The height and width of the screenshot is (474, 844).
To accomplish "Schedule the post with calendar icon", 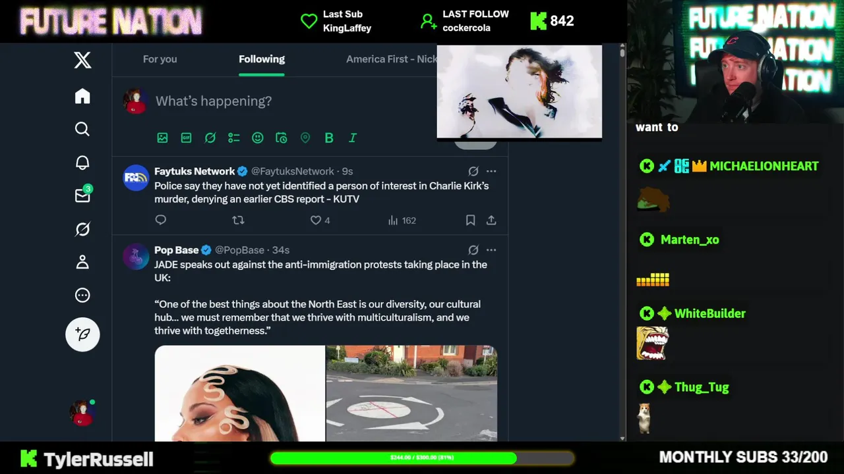I will coord(281,138).
